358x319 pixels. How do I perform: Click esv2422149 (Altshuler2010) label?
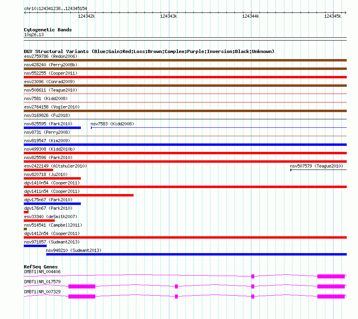click(56, 166)
